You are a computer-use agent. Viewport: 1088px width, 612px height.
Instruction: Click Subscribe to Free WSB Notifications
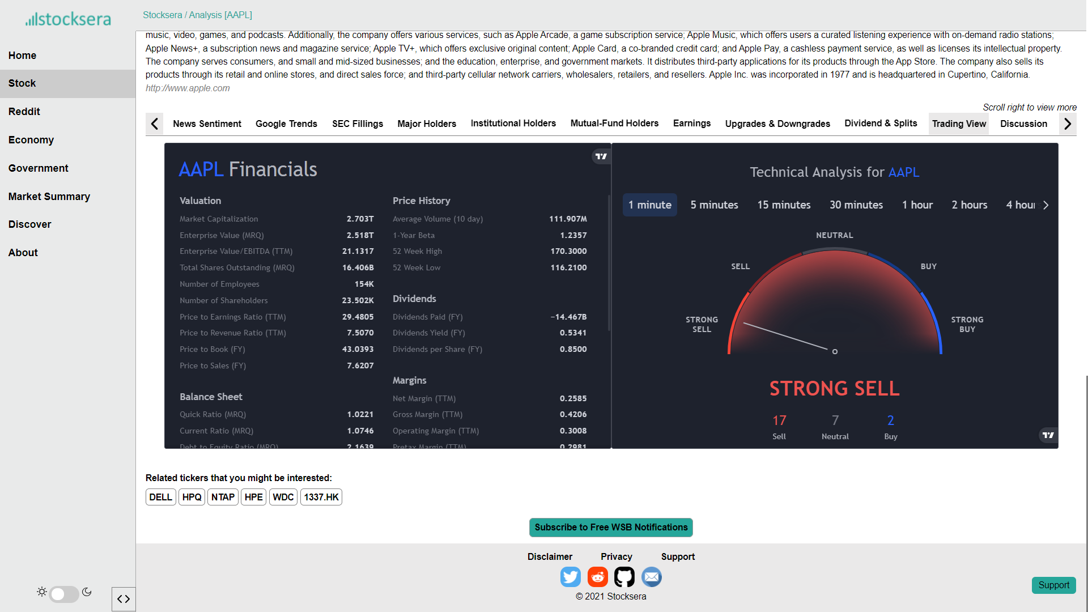pyautogui.click(x=611, y=528)
